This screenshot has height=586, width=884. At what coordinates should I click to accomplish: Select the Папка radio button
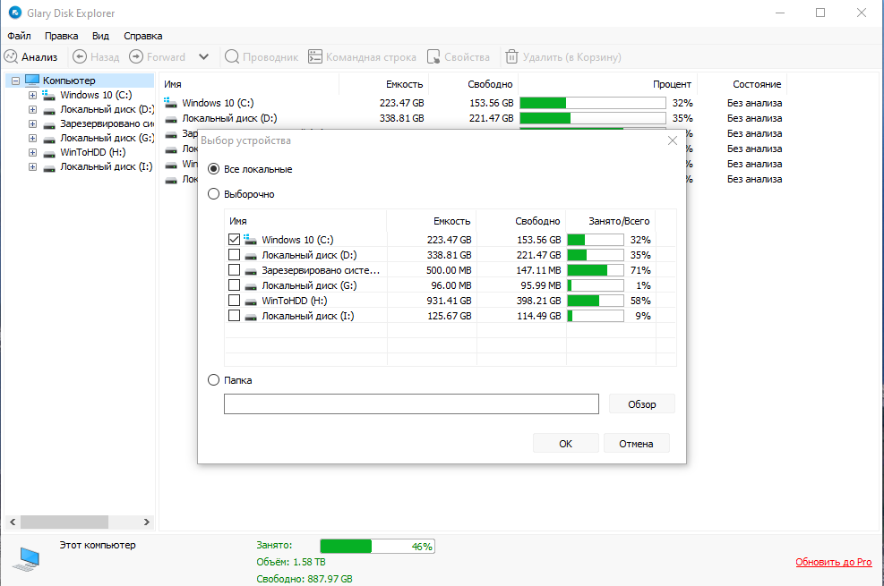pyautogui.click(x=214, y=380)
